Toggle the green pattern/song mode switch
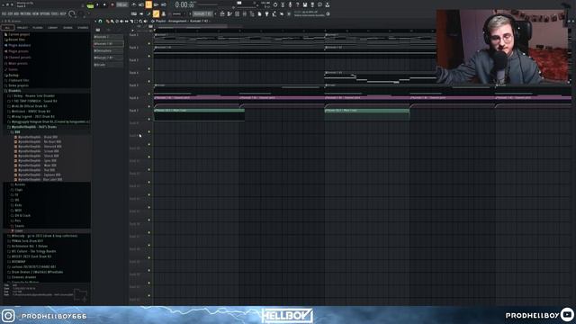The image size is (576, 324). point(90,5)
